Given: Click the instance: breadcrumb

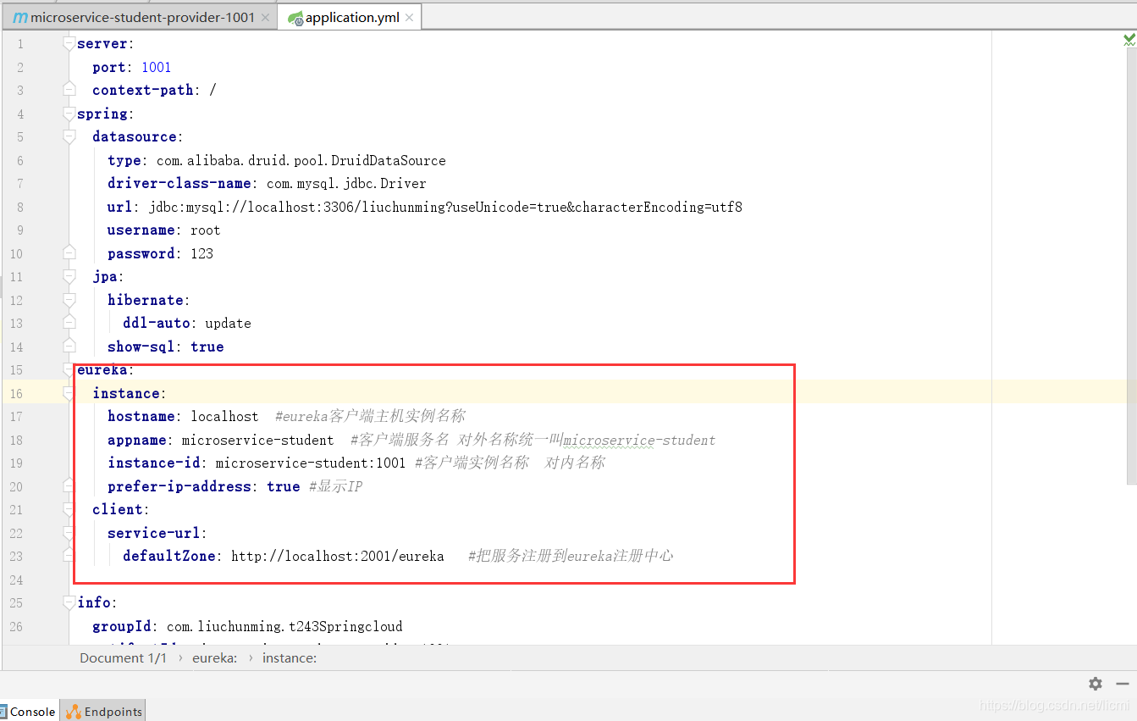Looking at the screenshot, I should 290,657.
